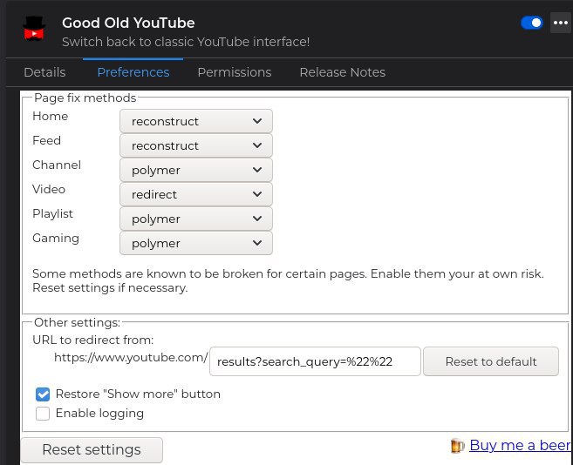
Task: Click the "Home" row label
Action: [50, 116]
